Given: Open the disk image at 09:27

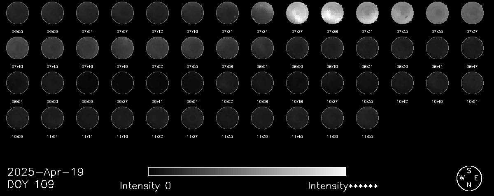Looking at the screenshot, I should [x=123, y=83].
